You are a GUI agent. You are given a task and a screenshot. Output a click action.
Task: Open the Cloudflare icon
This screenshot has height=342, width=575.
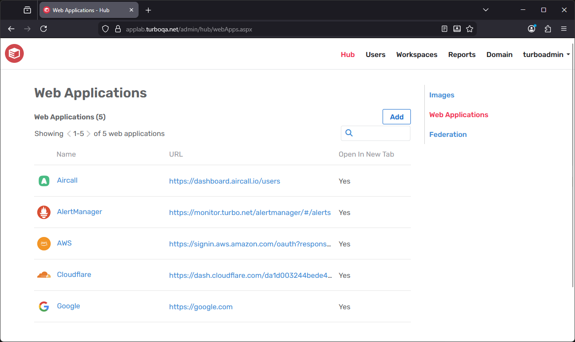point(44,275)
